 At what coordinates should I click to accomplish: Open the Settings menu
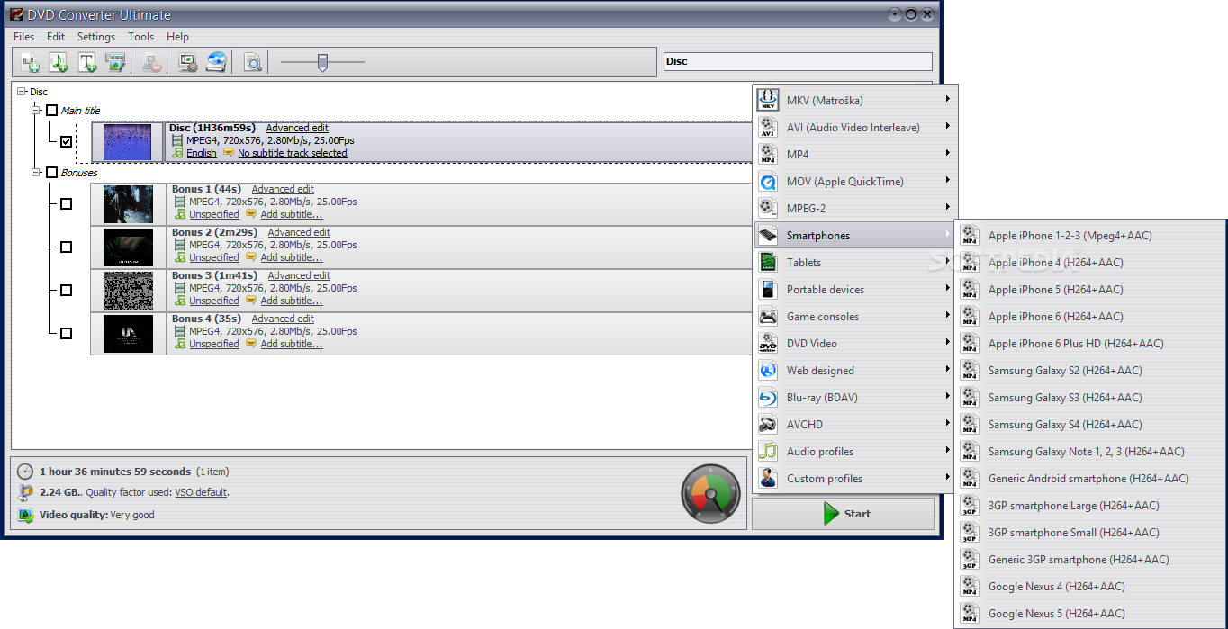[x=96, y=37]
